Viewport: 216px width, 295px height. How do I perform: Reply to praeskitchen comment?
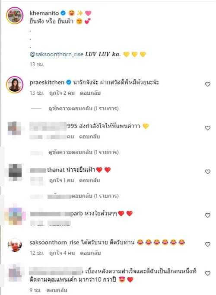click(90, 93)
